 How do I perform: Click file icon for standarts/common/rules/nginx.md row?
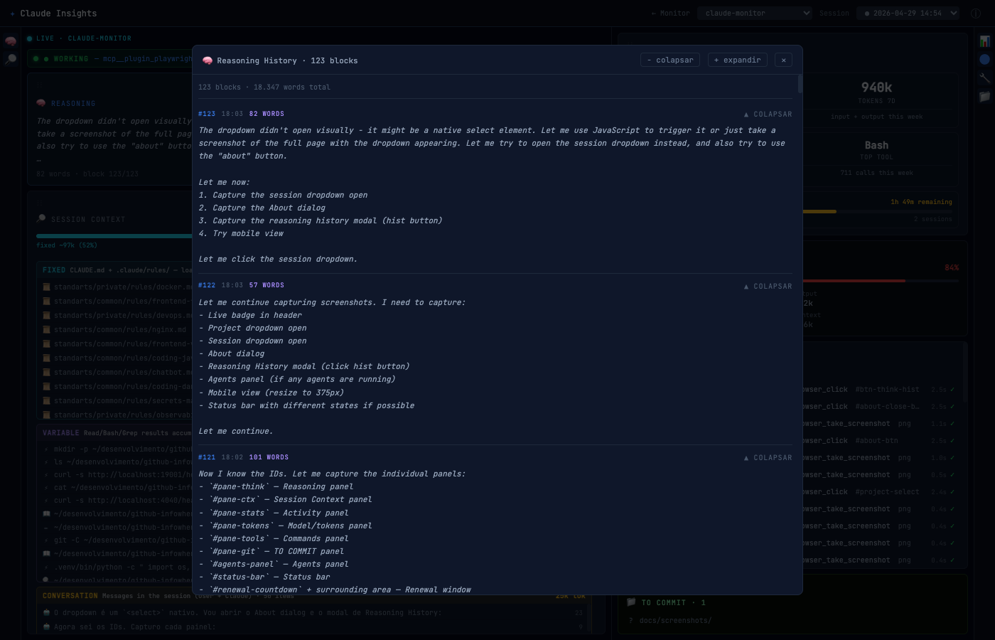pos(46,330)
